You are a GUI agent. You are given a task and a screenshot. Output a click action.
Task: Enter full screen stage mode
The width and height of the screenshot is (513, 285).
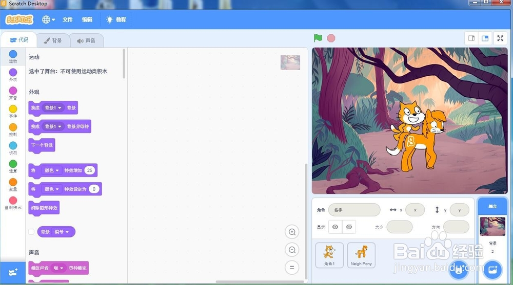pos(500,38)
